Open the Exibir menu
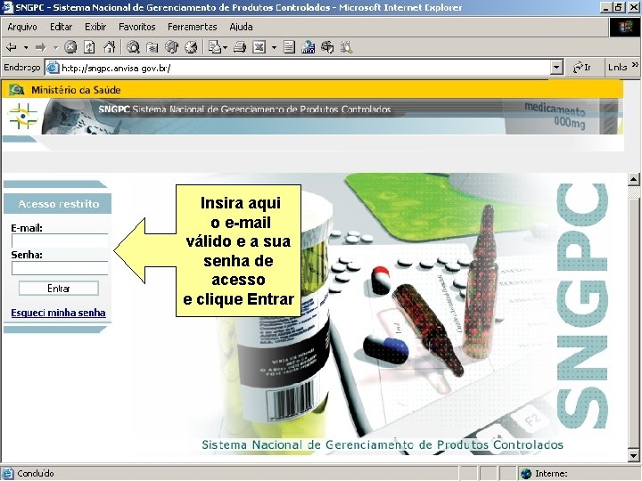Screen dimensions: 642x481 pyautogui.click(x=95, y=27)
